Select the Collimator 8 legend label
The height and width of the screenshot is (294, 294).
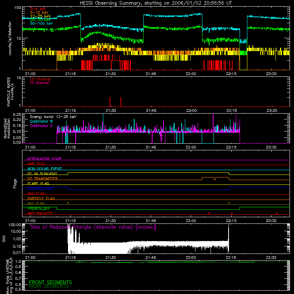pos(41,121)
